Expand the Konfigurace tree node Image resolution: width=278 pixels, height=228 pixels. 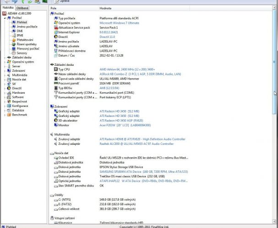5,106
